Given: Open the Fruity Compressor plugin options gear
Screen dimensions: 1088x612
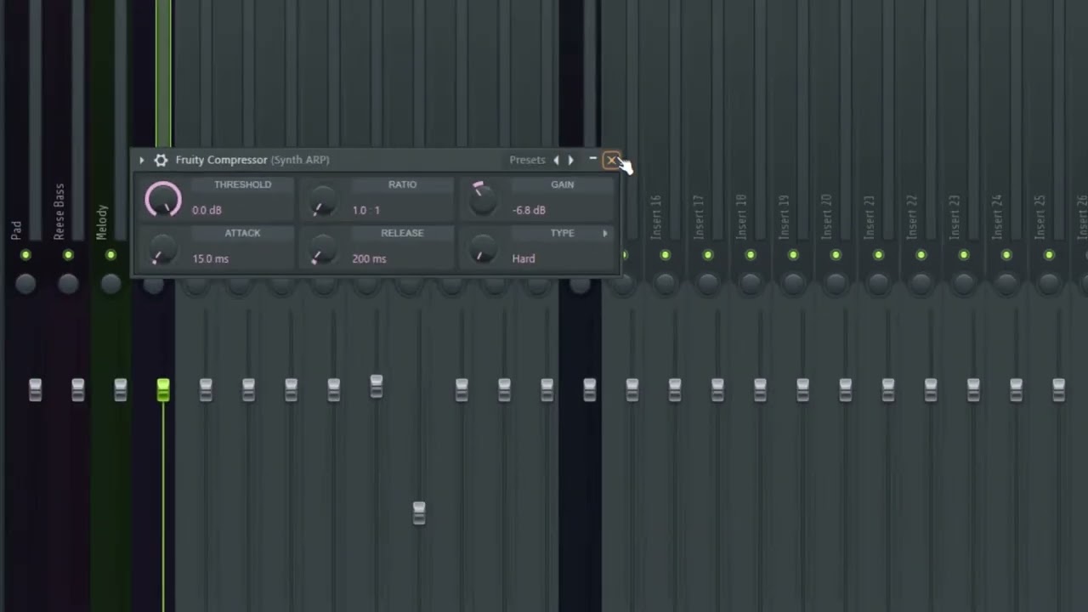Looking at the screenshot, I should coord(161,160).
